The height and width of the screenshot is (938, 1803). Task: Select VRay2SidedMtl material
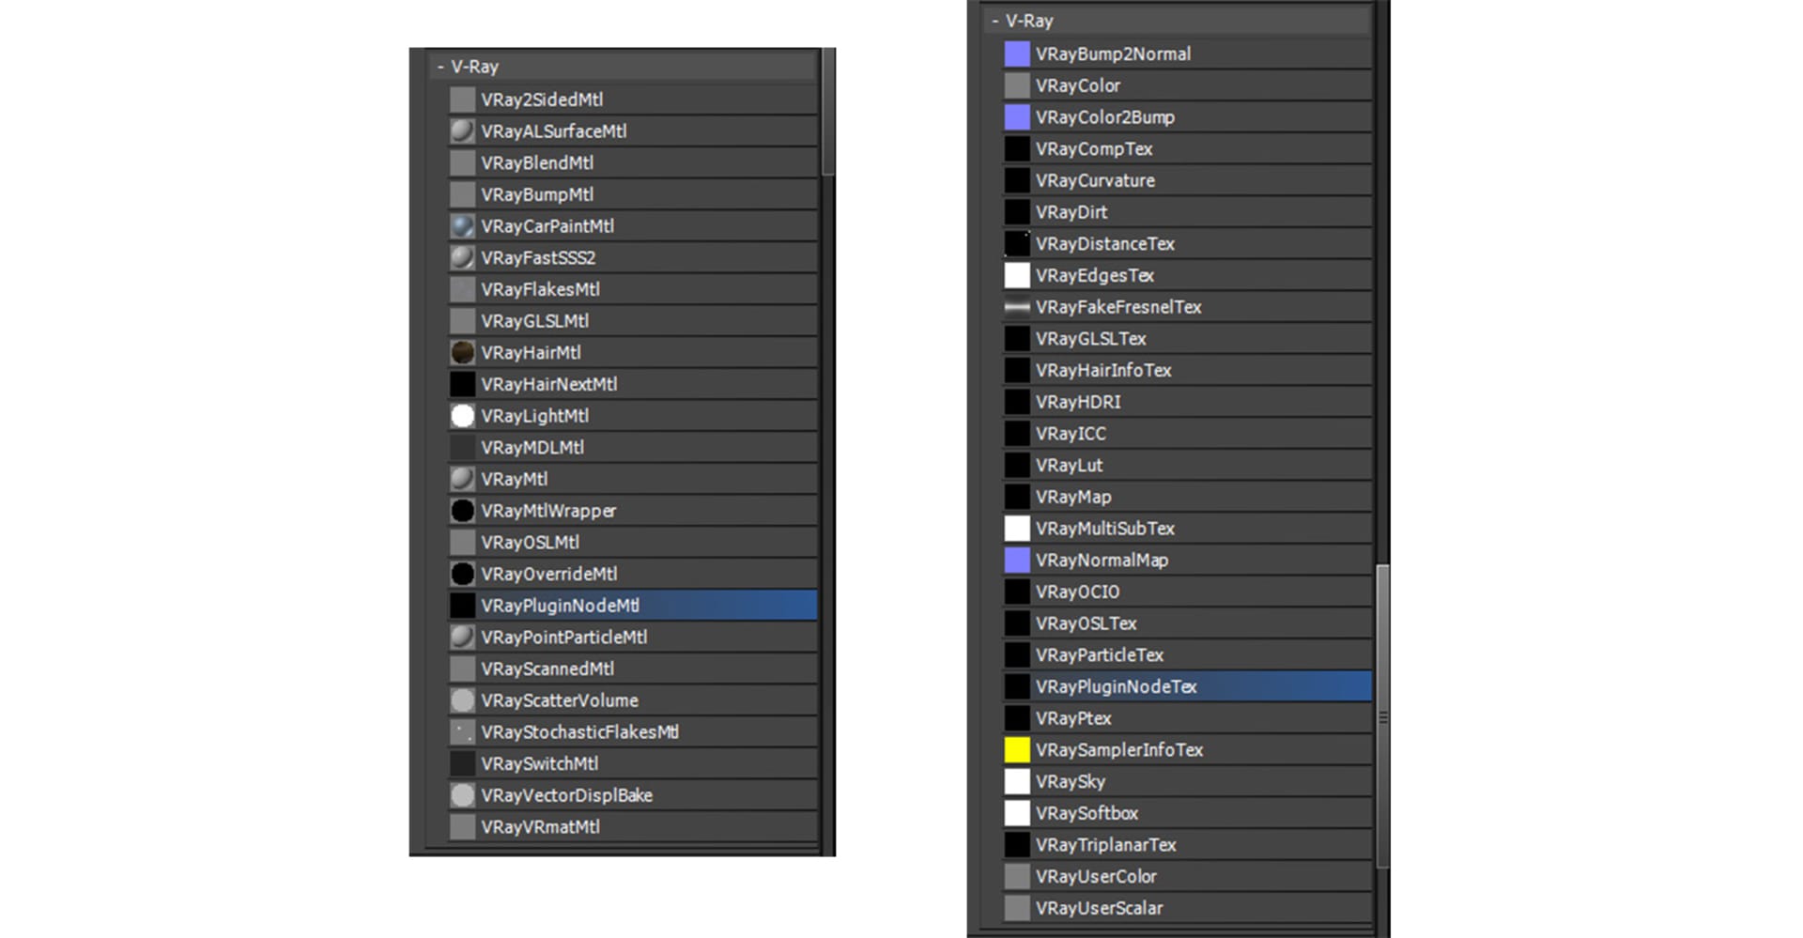click(x=633, y=100)
